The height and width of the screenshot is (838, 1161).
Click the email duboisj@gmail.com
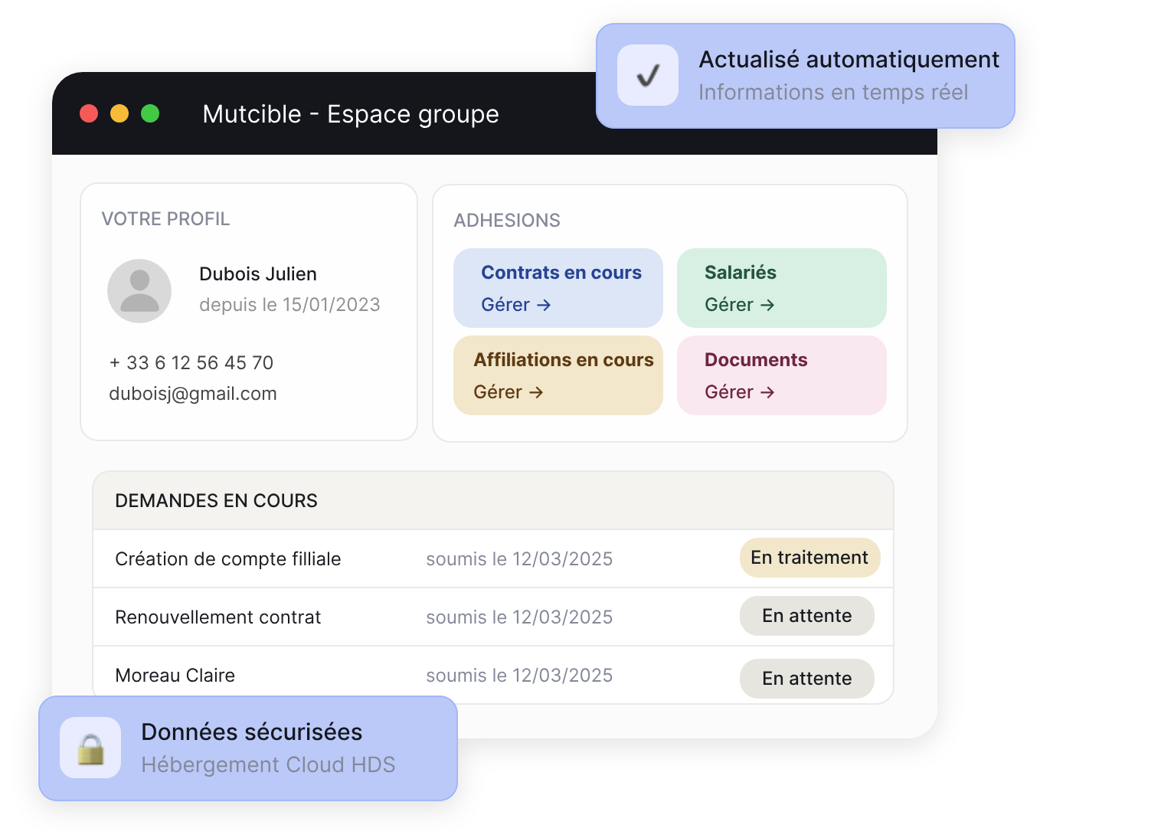click(x=193, y=394)
